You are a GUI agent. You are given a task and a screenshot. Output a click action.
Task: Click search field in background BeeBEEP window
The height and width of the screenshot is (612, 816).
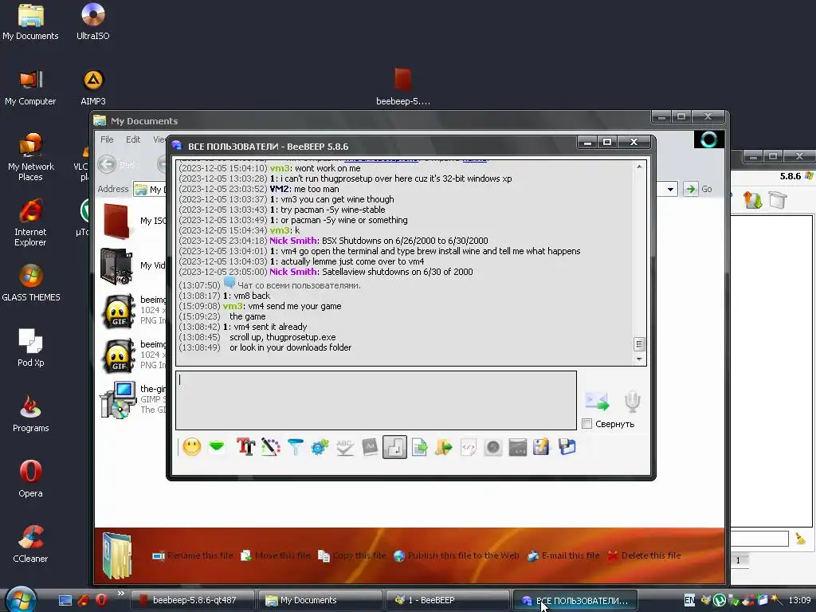pos(759,538)
